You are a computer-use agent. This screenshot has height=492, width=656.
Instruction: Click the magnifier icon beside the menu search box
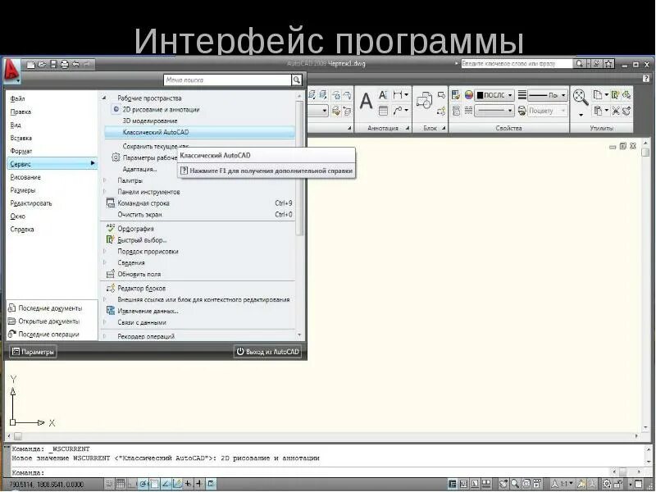pyautogui.click(x=297, y=80)
